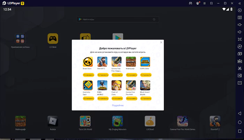Install Geometry Dash

click(89, 99)
